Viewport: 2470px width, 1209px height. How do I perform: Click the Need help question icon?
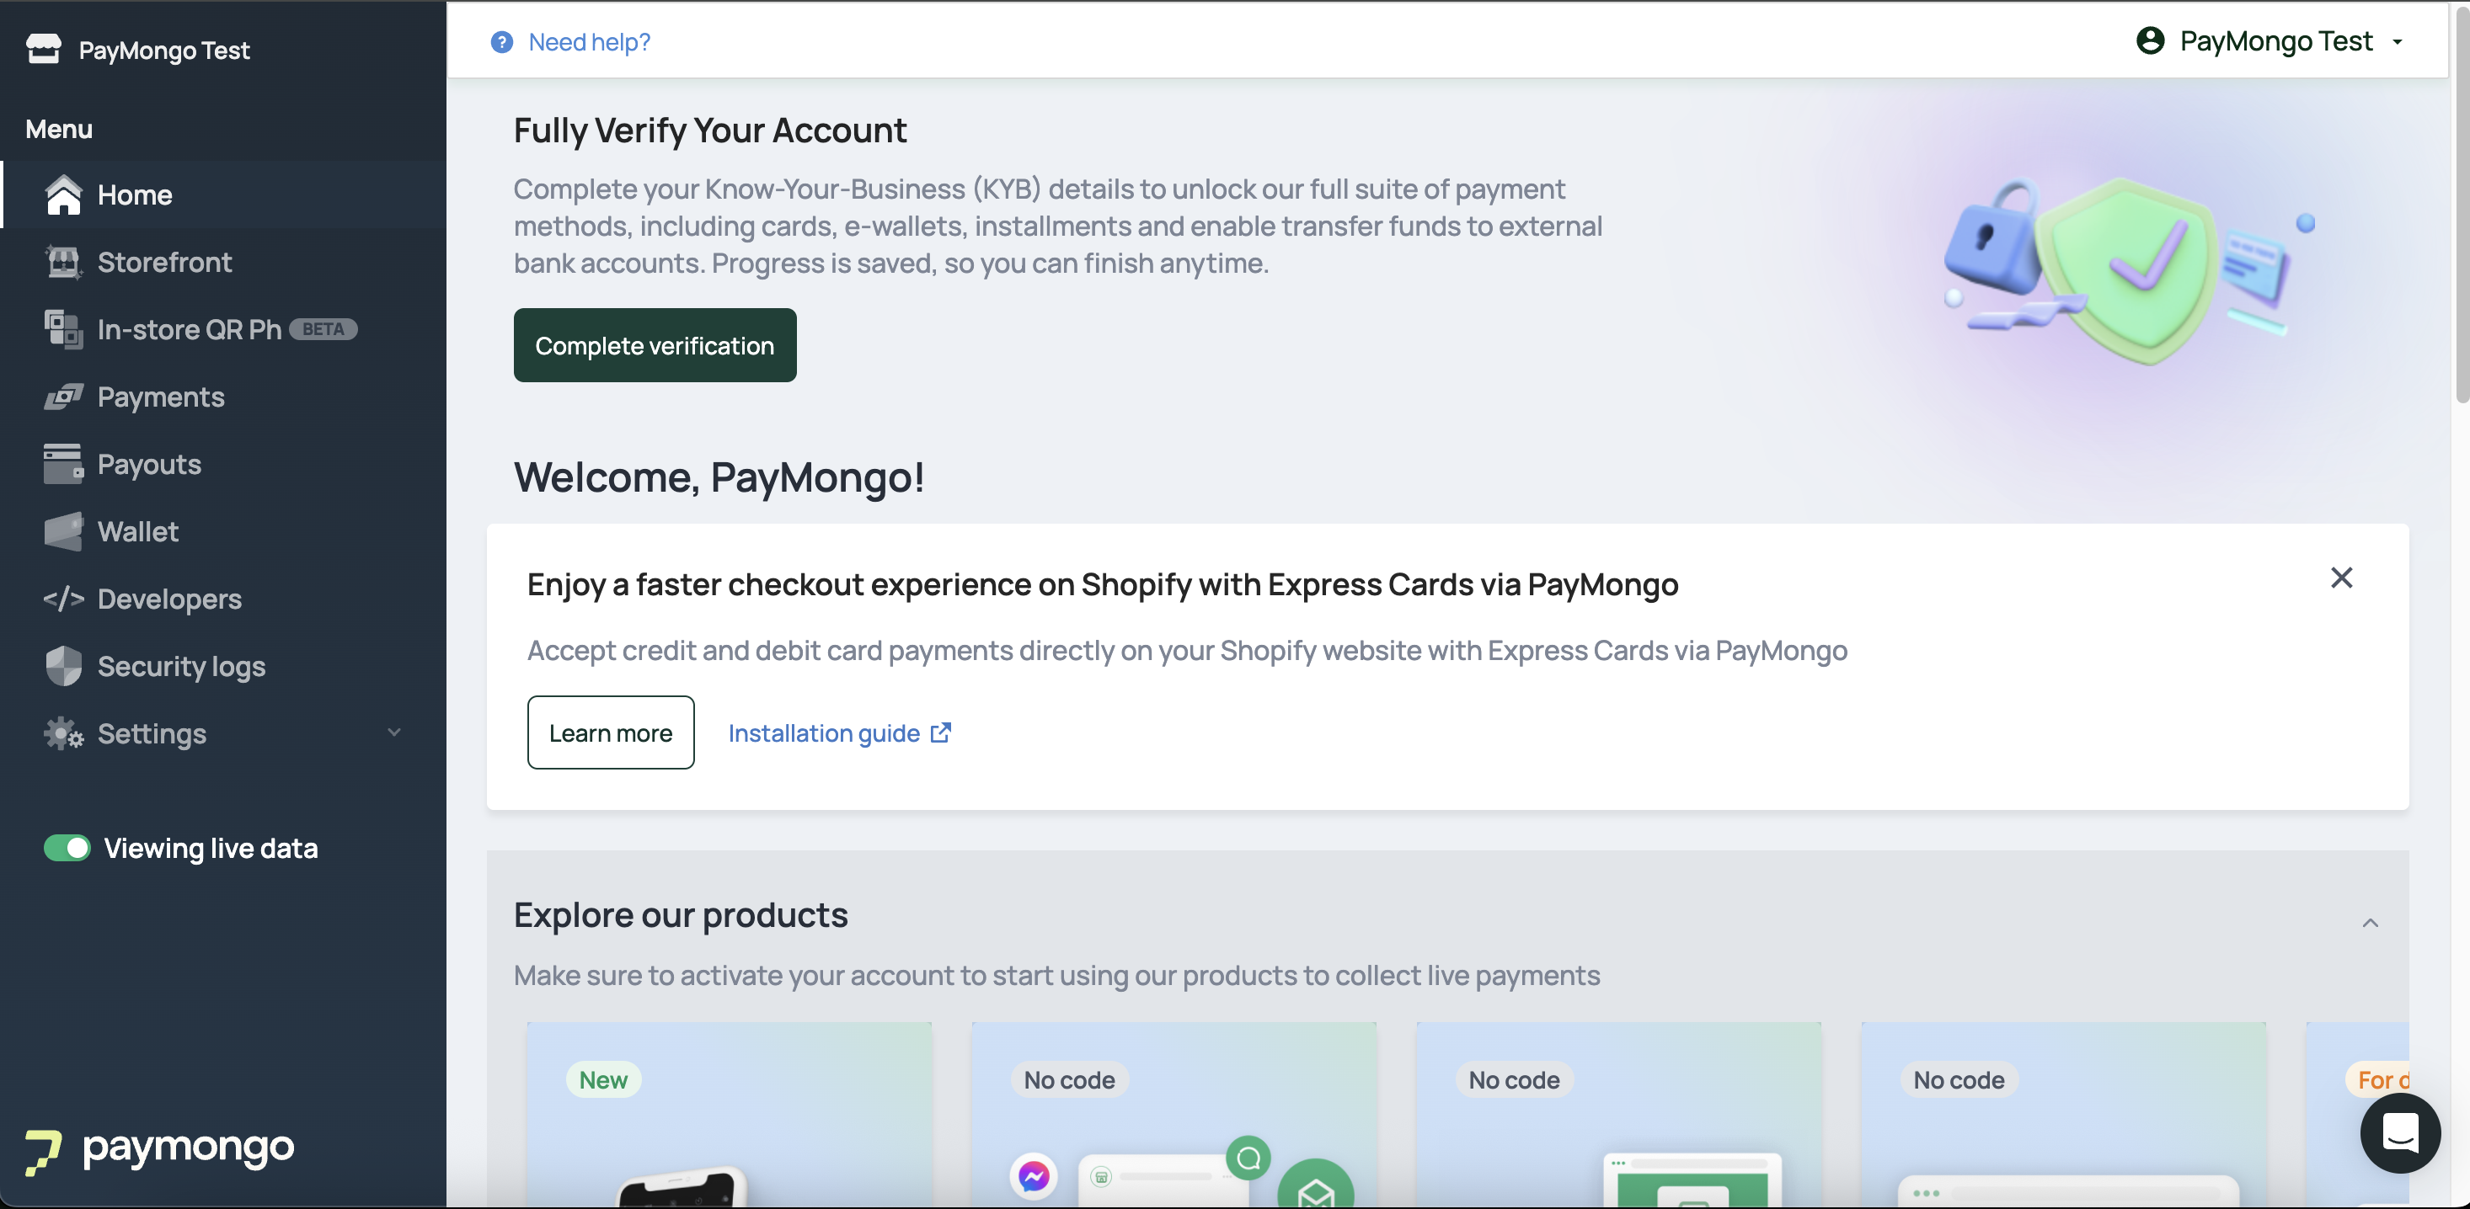501,42
